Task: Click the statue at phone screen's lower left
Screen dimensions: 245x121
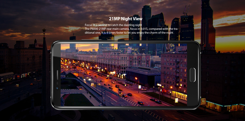Action: [x=62, y=101]
